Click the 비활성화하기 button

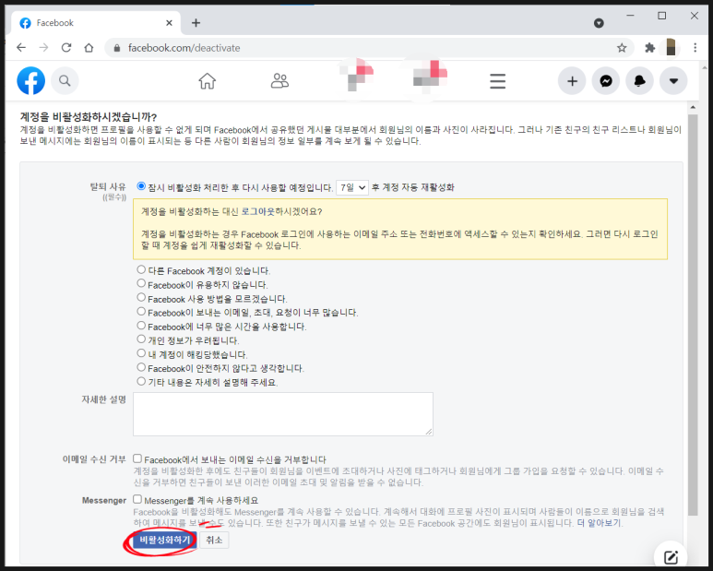tap(164, 540)
